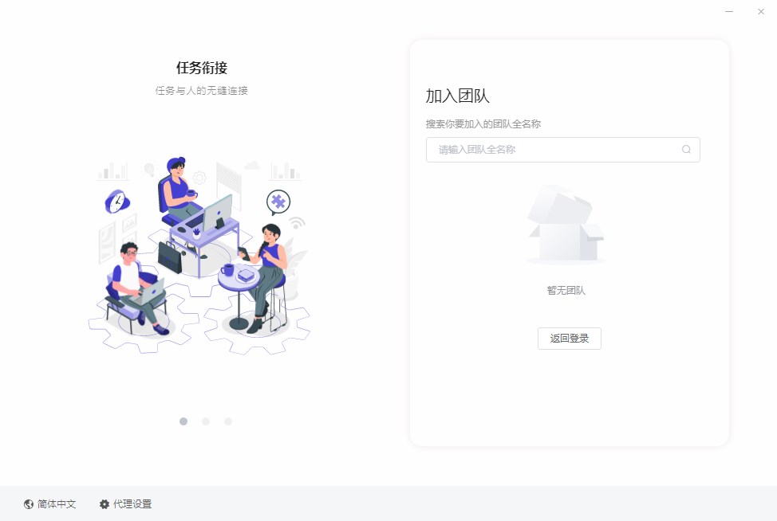The height and width of the screenshot is (521, 777).
Task: Click the proxy settings gear icon
Action: coord(104,504)
